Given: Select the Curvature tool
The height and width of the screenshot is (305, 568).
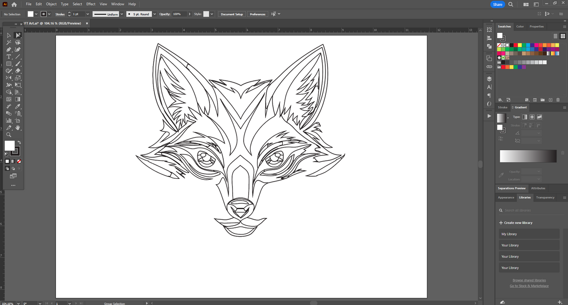Looking at the screenshot, I should coord(18,50).
